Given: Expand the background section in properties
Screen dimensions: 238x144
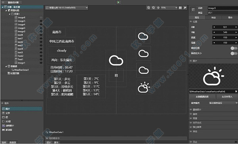Looking at the screenshot, I should pyautogui.click(x=191, y=118).
